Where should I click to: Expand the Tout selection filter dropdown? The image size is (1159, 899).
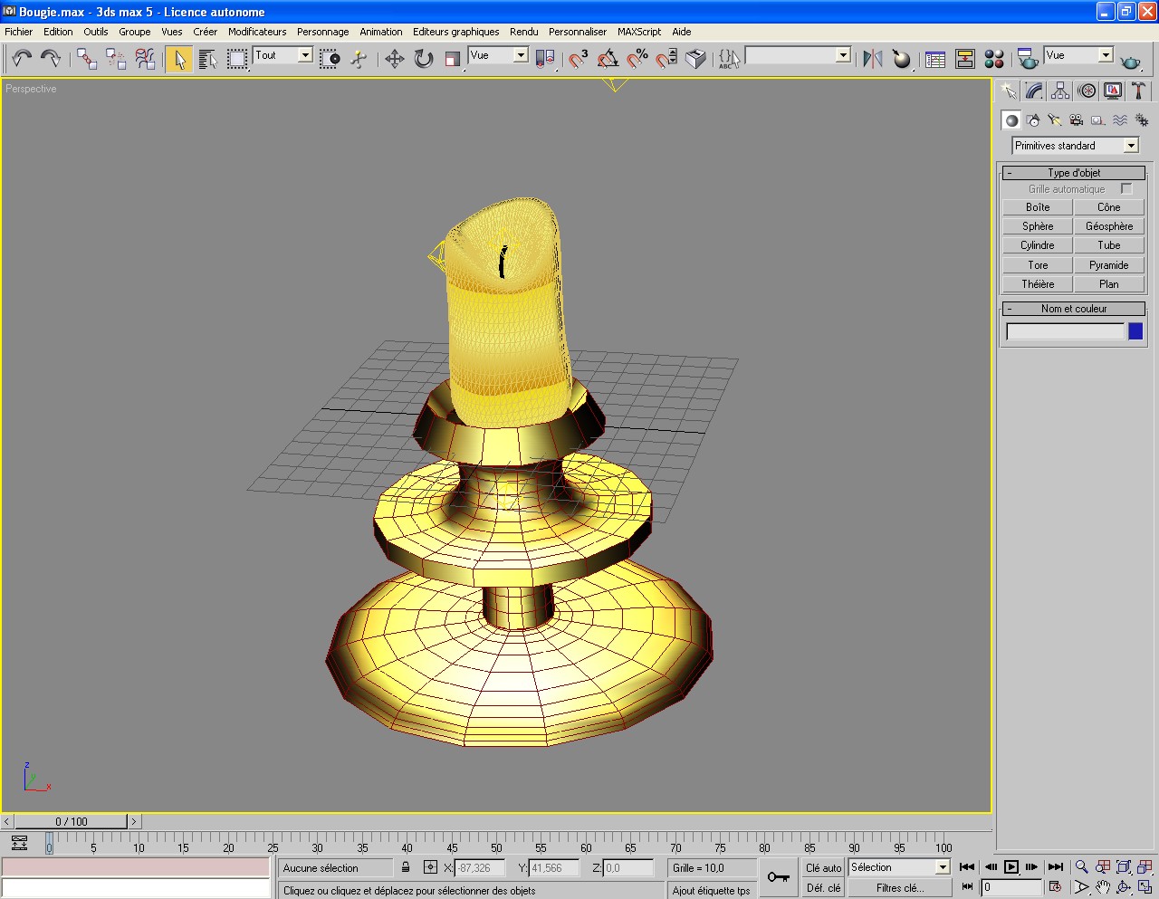coord(305,55)
